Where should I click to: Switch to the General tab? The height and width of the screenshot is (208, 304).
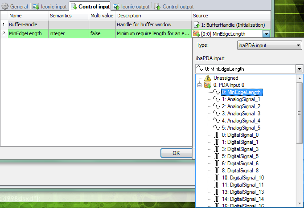point(15,7)
